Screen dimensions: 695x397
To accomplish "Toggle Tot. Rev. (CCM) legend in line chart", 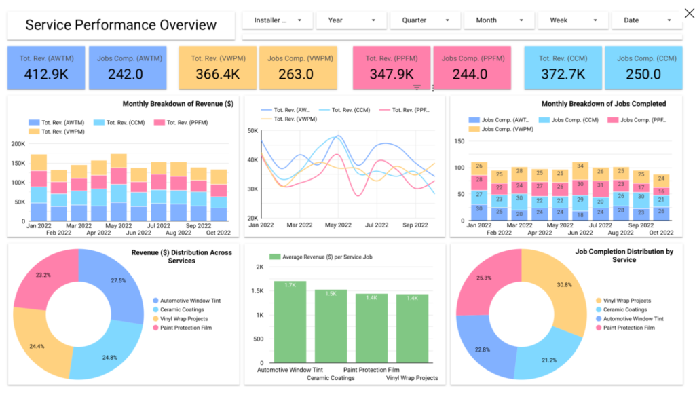I will pos(344,110).
